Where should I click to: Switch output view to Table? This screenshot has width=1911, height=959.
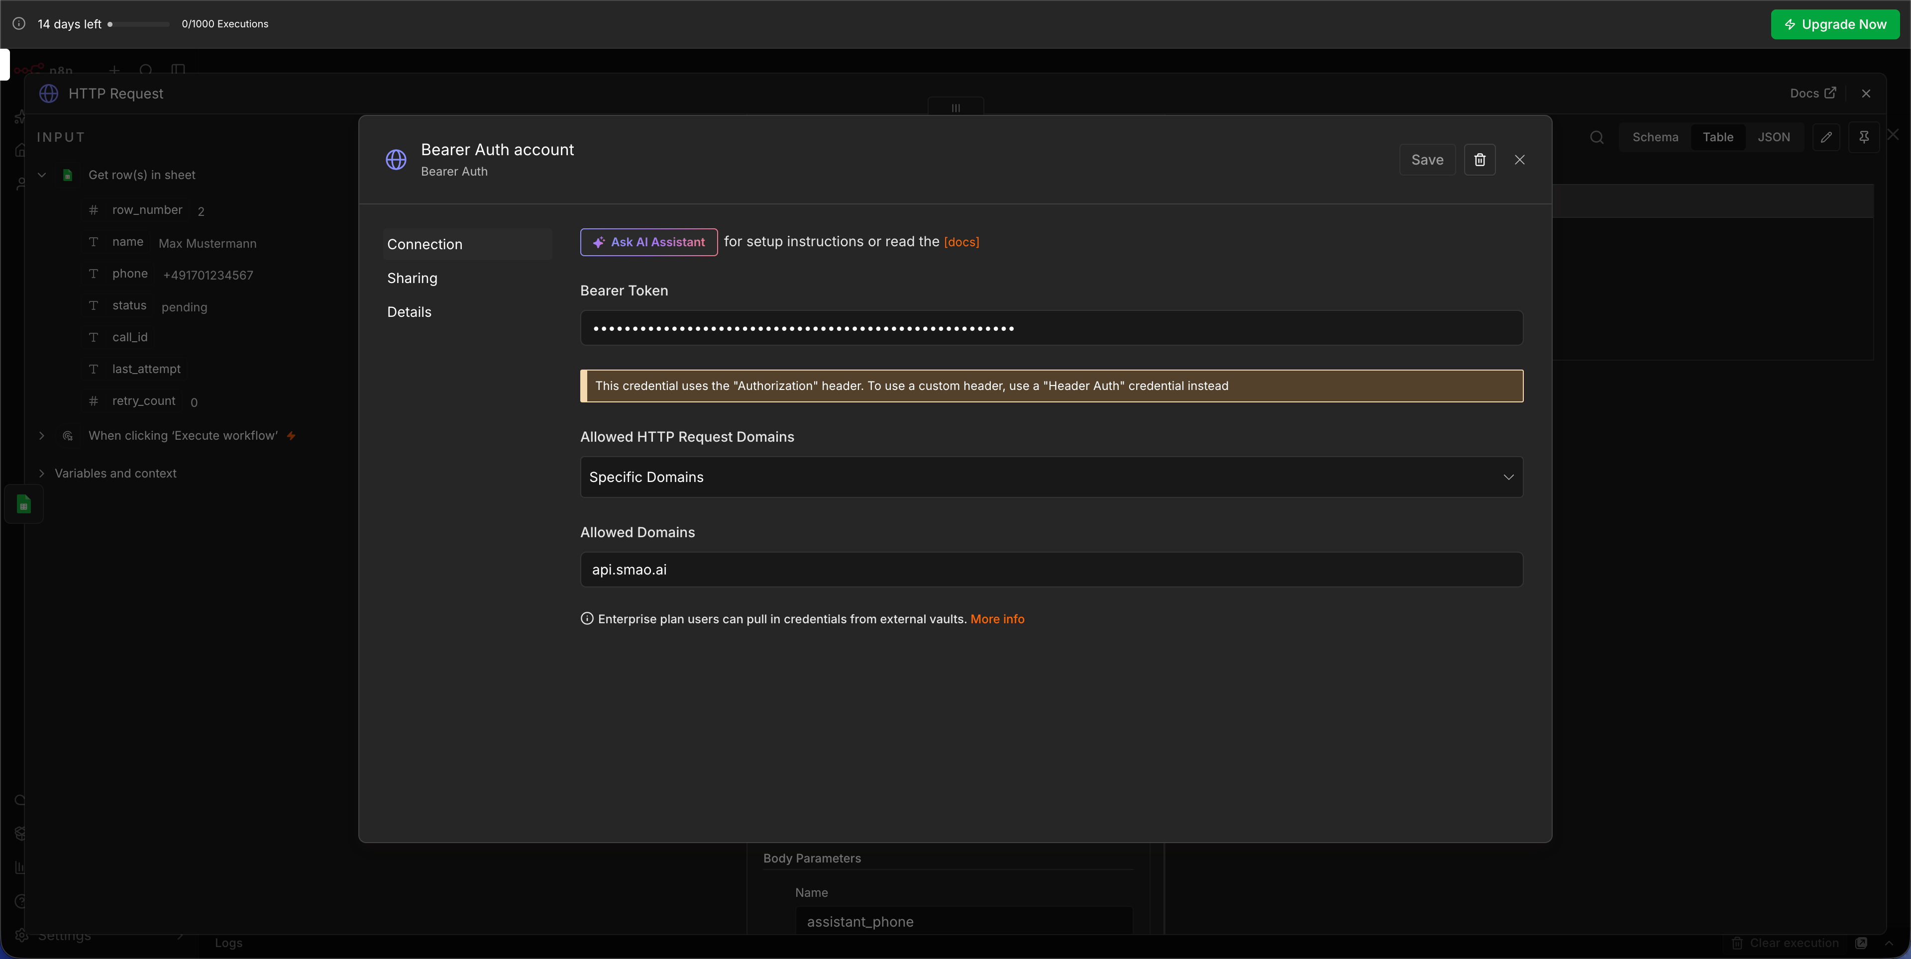[1717, 137]
